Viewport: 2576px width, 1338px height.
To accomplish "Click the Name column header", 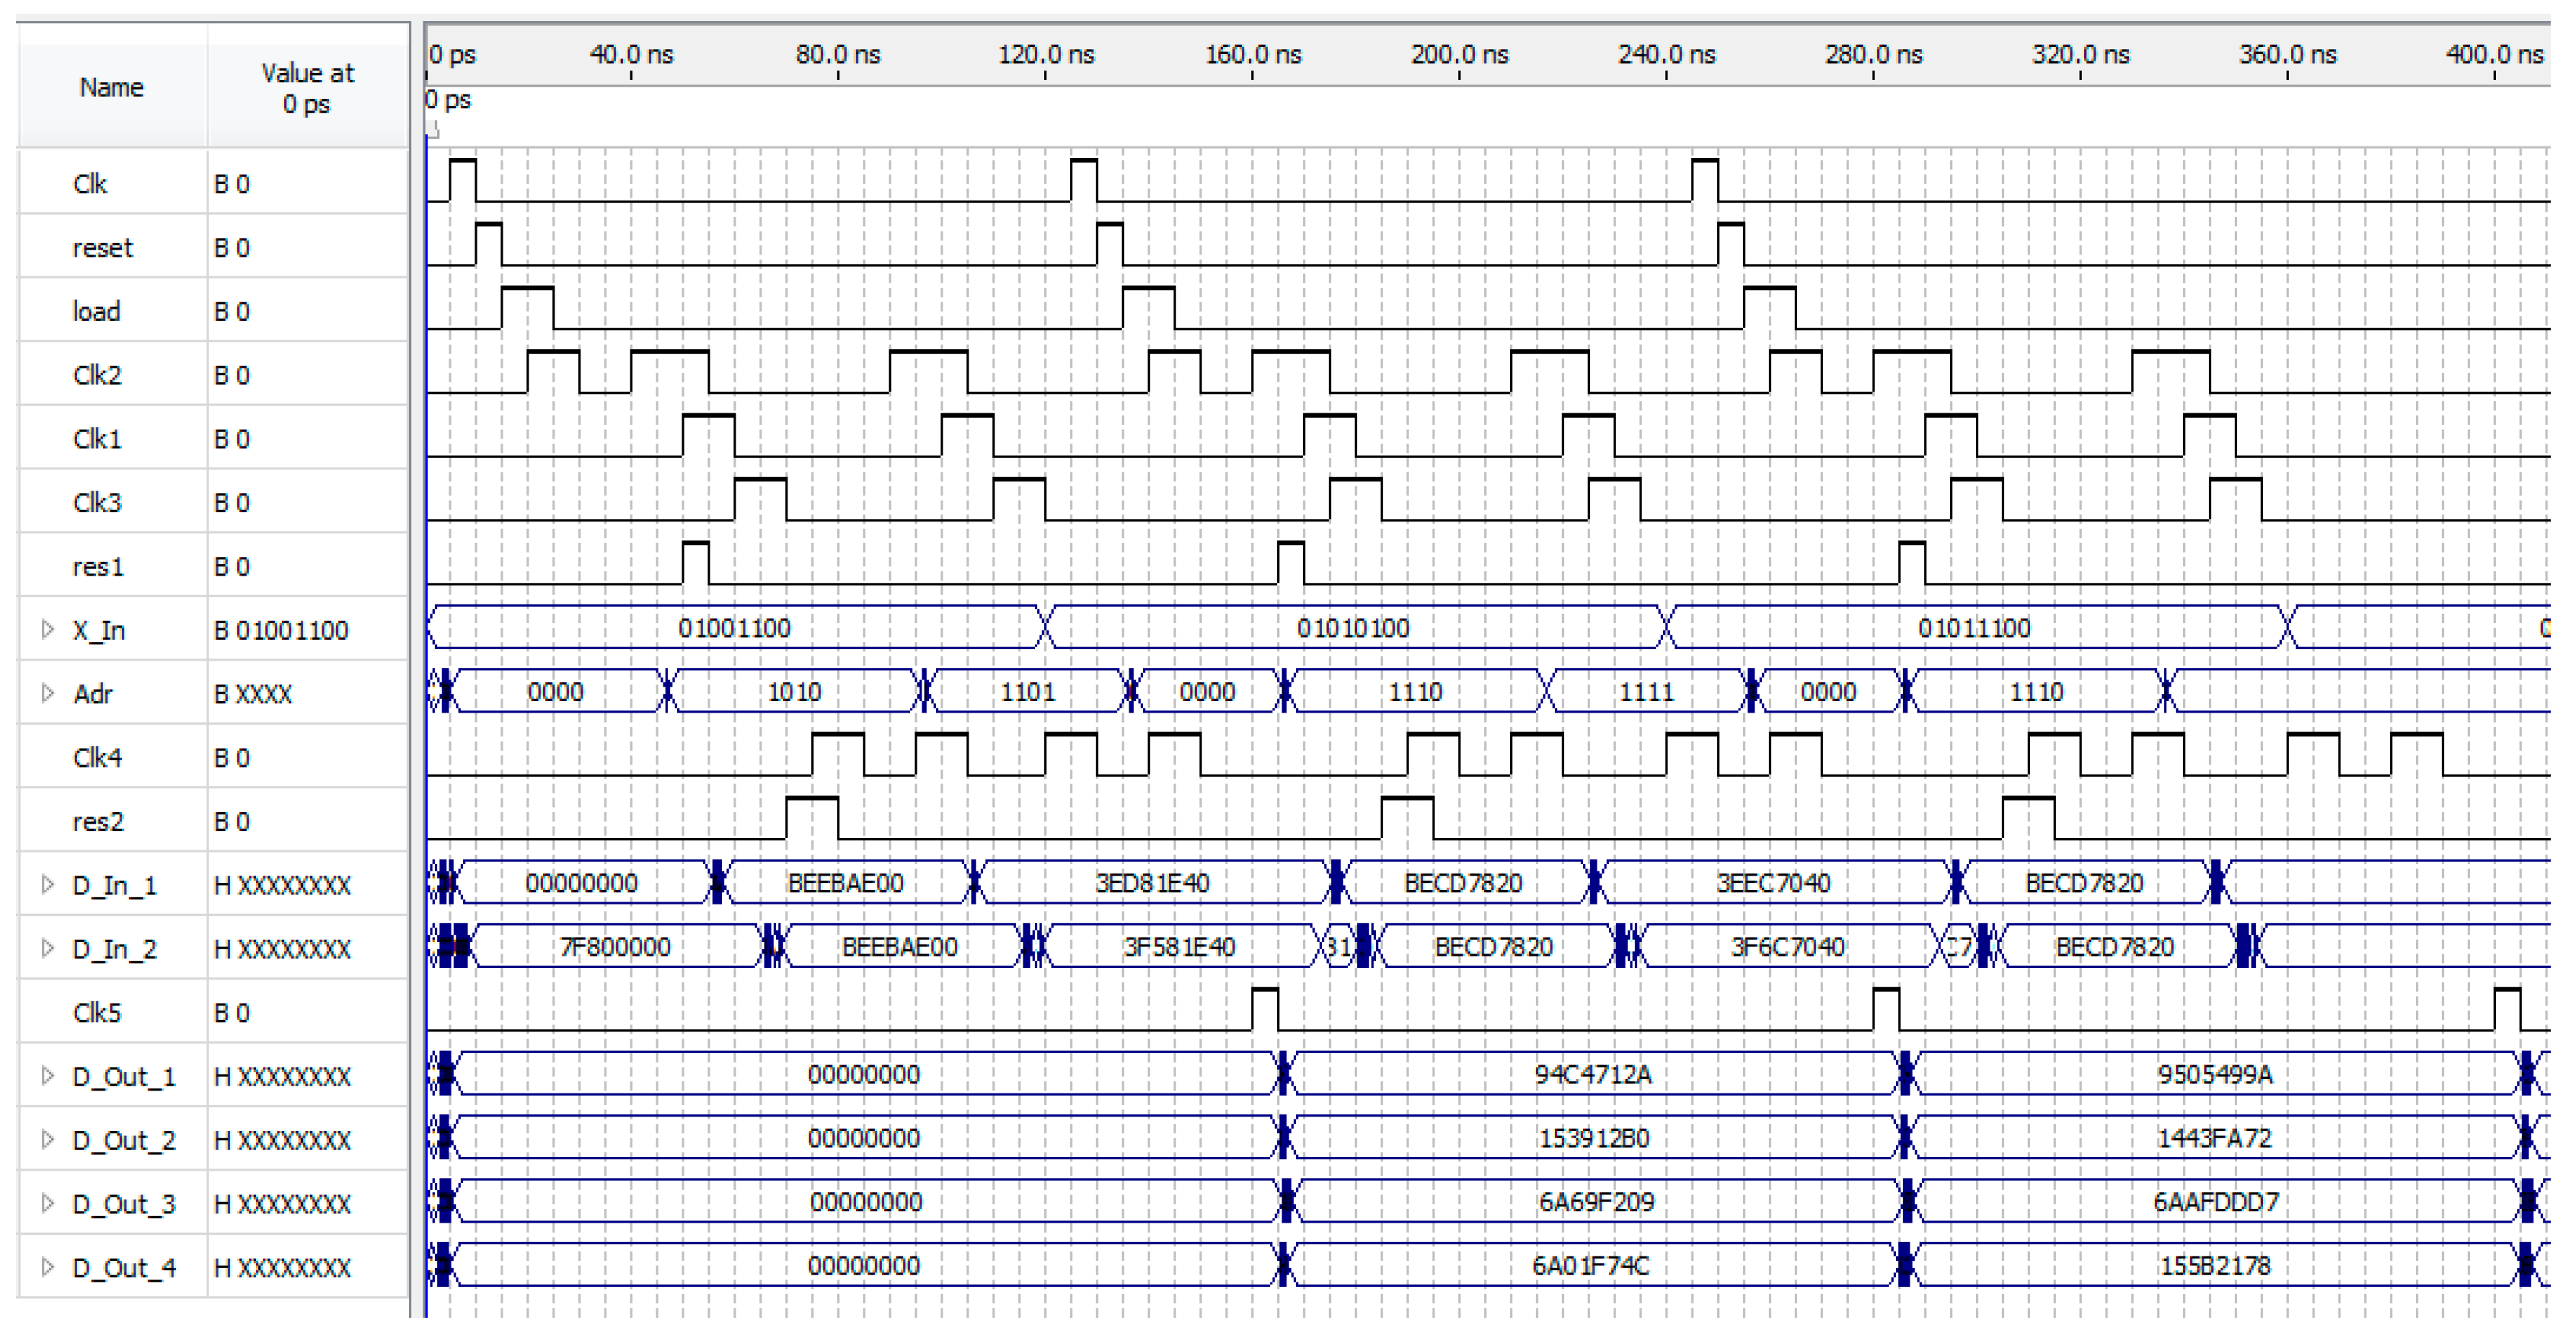I will point(111,88).
